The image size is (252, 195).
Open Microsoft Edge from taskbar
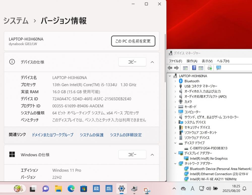click(71, 188)
